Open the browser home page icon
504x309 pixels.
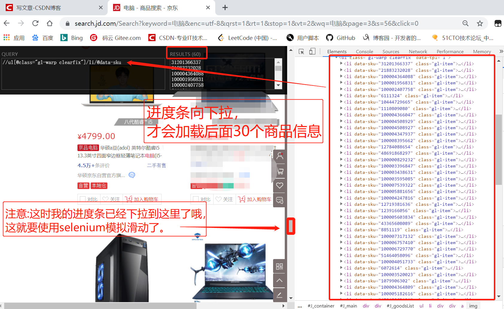point(50,23)
